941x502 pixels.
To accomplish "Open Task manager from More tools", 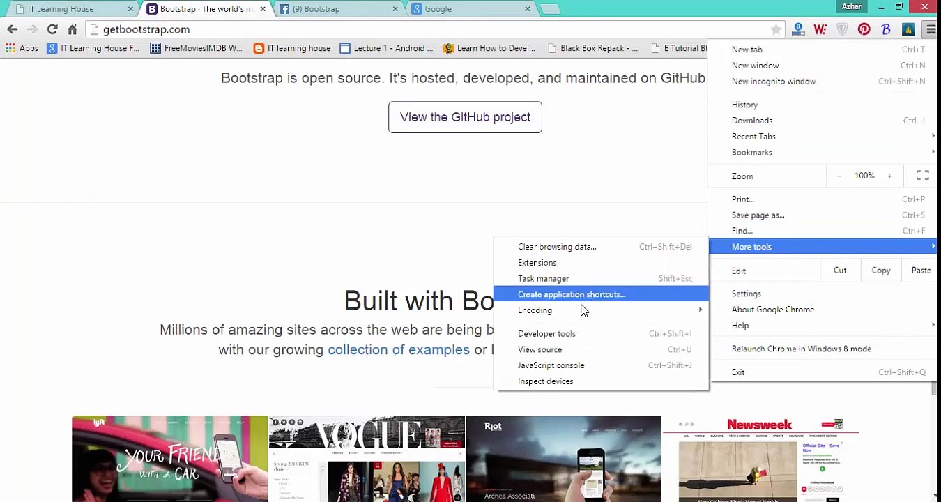I will click(x=601, y=278).
